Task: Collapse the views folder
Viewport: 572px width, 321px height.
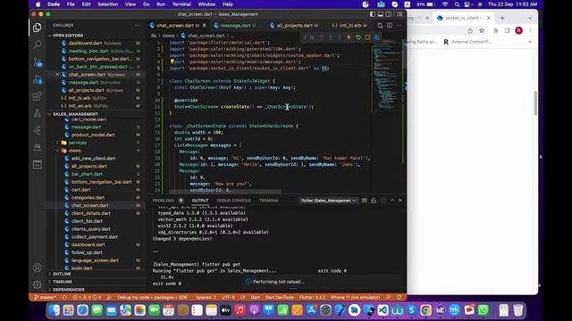Action: tap(75, 151)
